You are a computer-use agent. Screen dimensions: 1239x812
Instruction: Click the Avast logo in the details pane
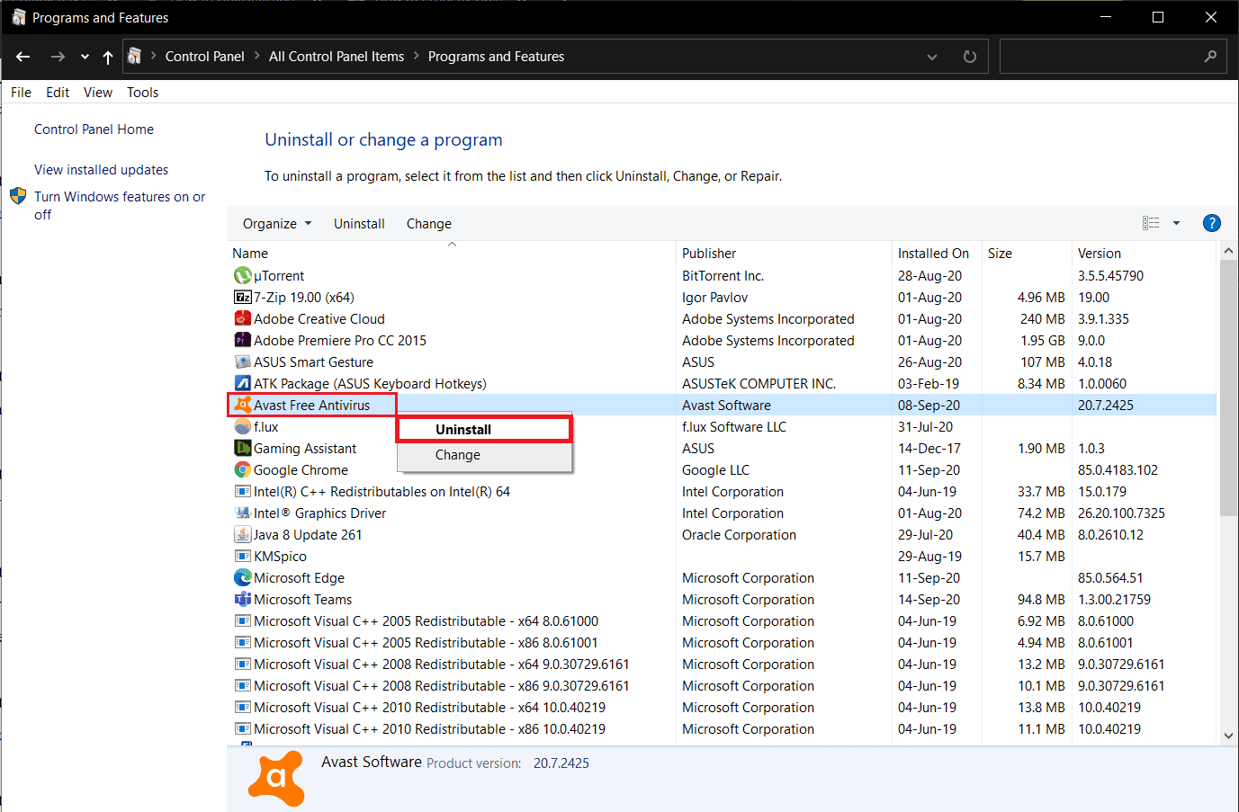click(276, 777)
